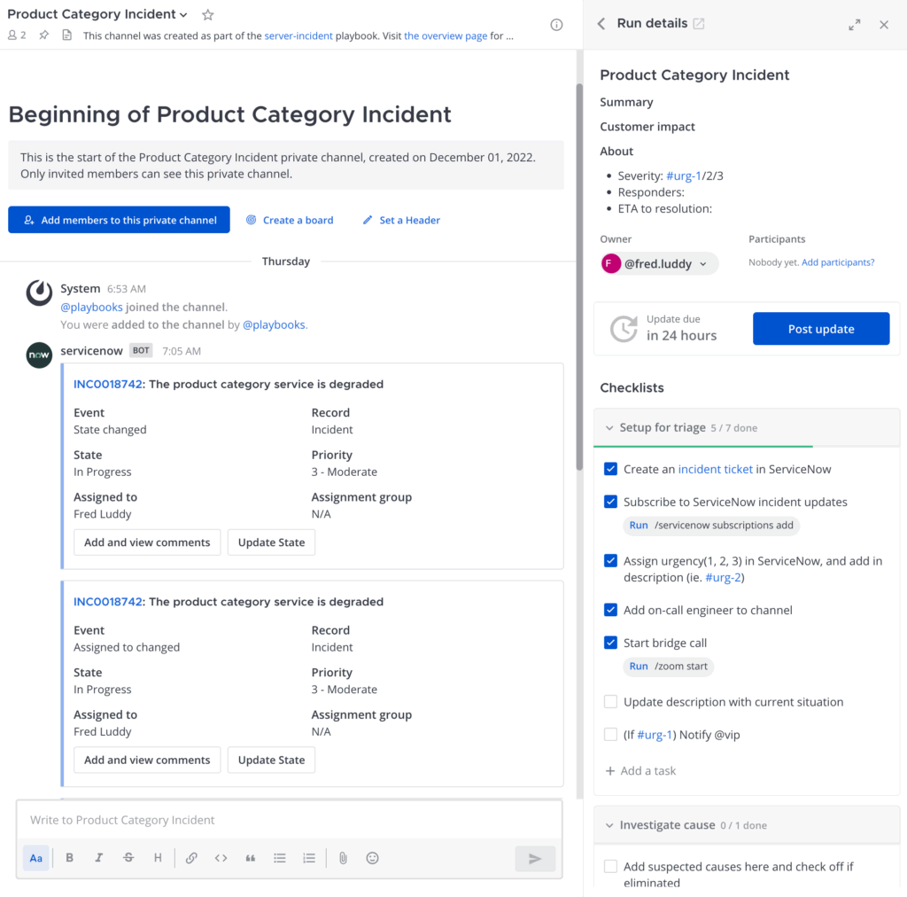The height and width of the screenshot is (897, 907).
Task: Click #urg-1 link in Notify @vip task
Action: pos(655,735)
